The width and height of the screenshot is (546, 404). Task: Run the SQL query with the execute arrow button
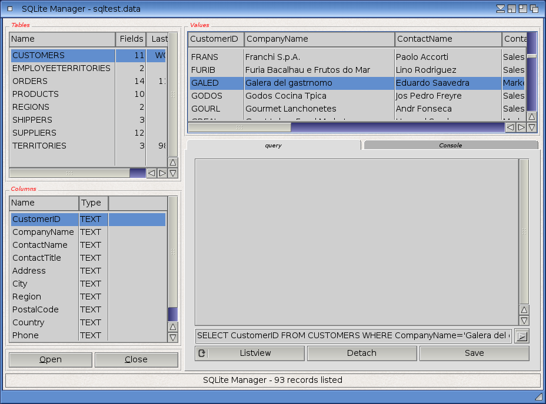[522, 336]
